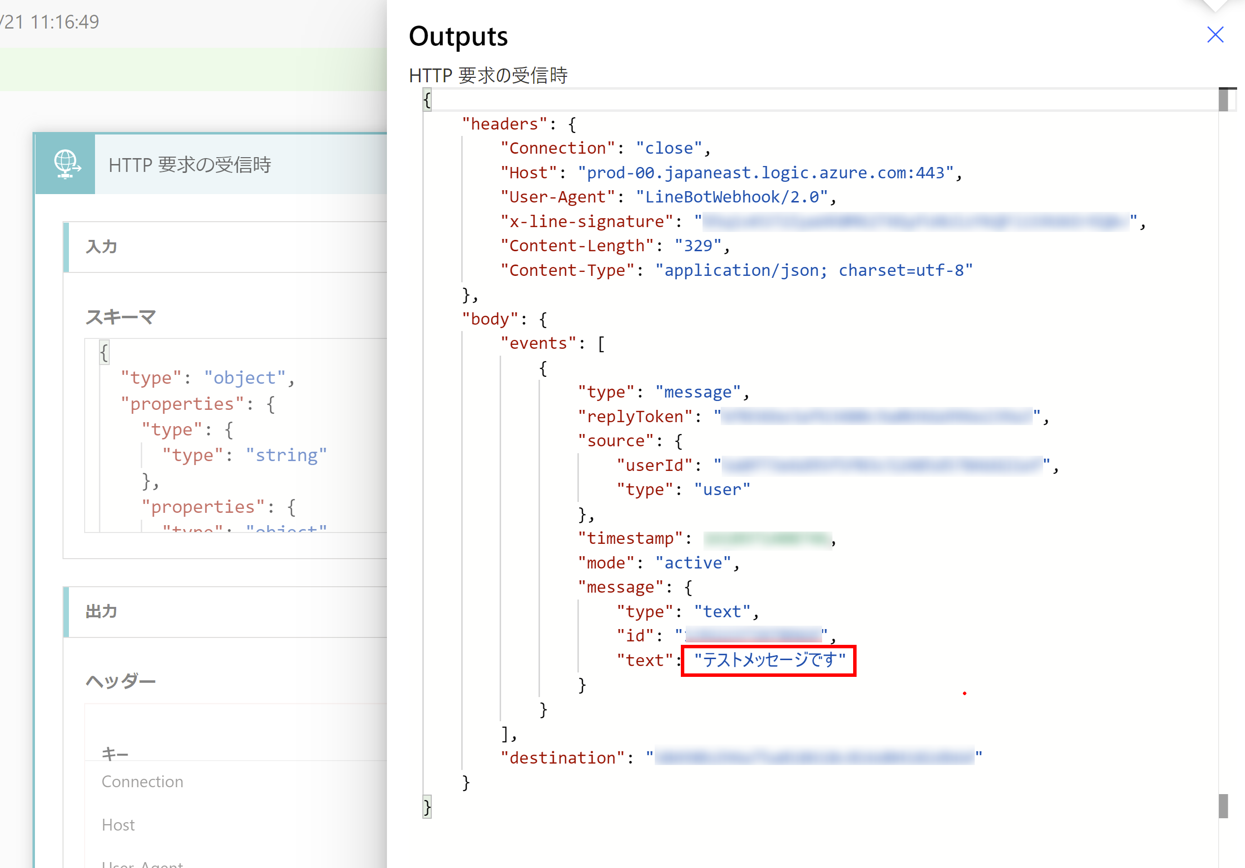Click the red dot indicator near the JSON output
Screen dimensions: 1245x868
point(965,693)
